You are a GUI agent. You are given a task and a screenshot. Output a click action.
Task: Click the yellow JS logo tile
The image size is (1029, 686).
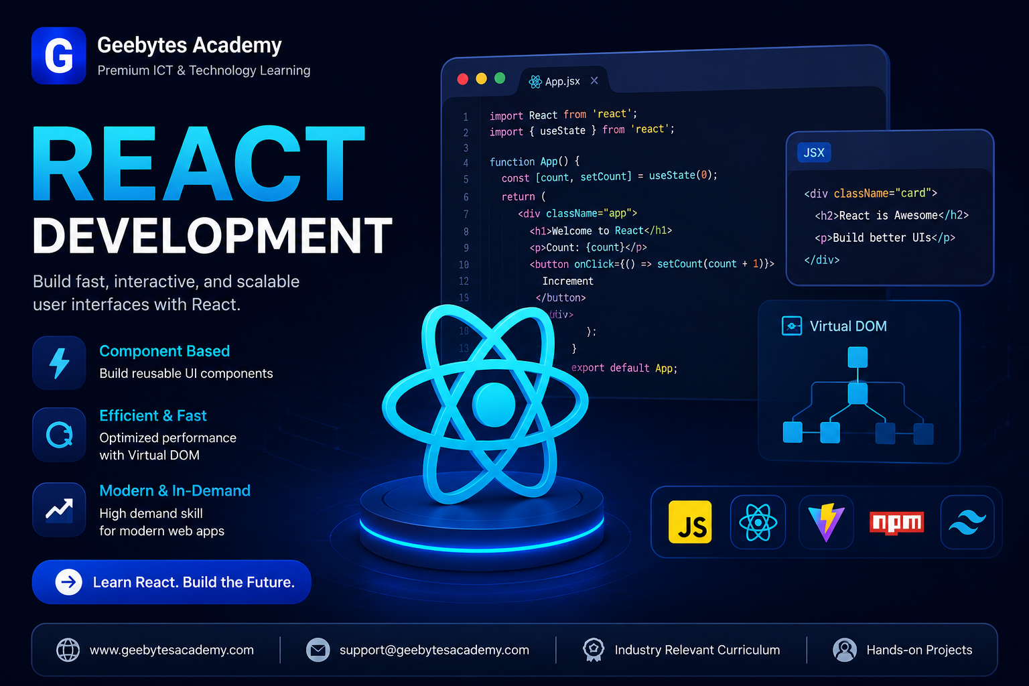point(690,522)
